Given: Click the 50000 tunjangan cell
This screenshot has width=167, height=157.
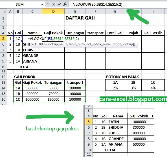Looking at the screenshot, I should point(53,88).
